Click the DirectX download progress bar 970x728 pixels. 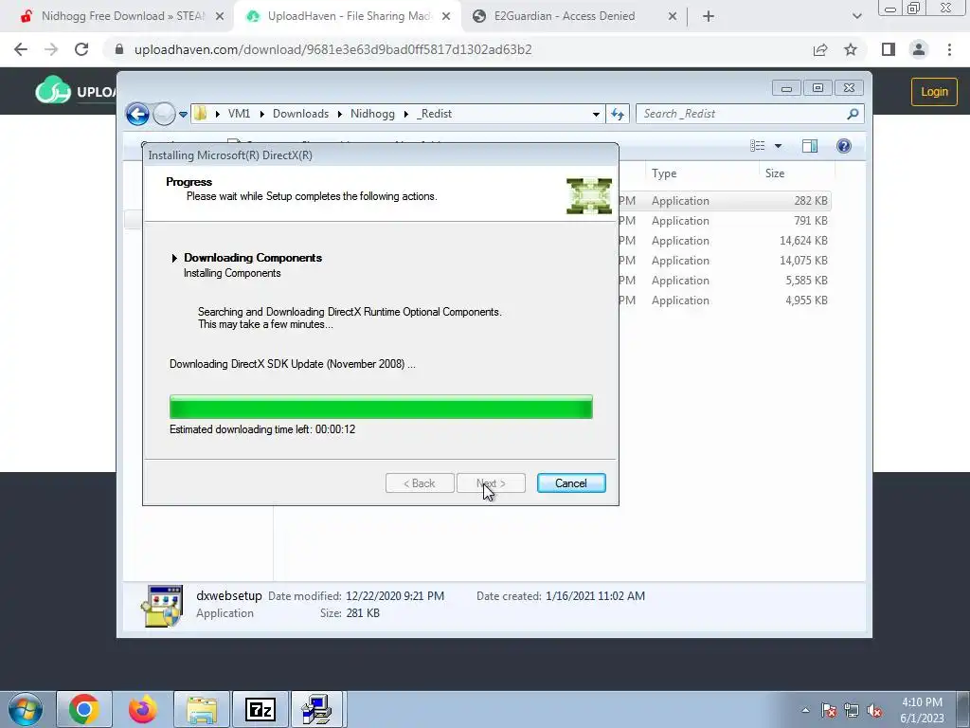[x=381, y=407]
